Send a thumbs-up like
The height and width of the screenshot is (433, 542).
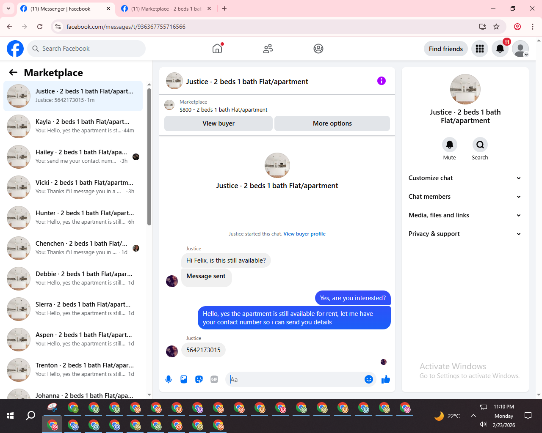pos(386,379)
